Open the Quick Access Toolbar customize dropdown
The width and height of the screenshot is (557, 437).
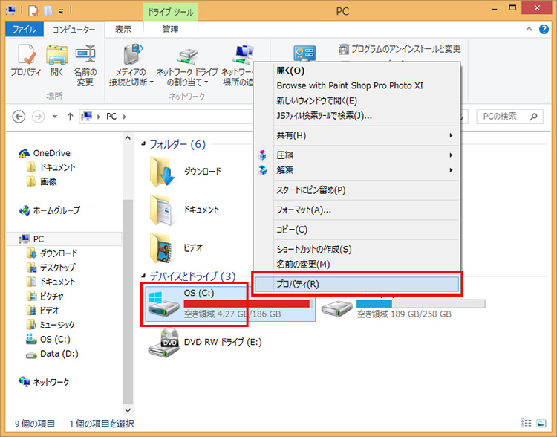(61, 11)
